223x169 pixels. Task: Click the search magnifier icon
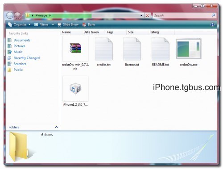(213, 15)
